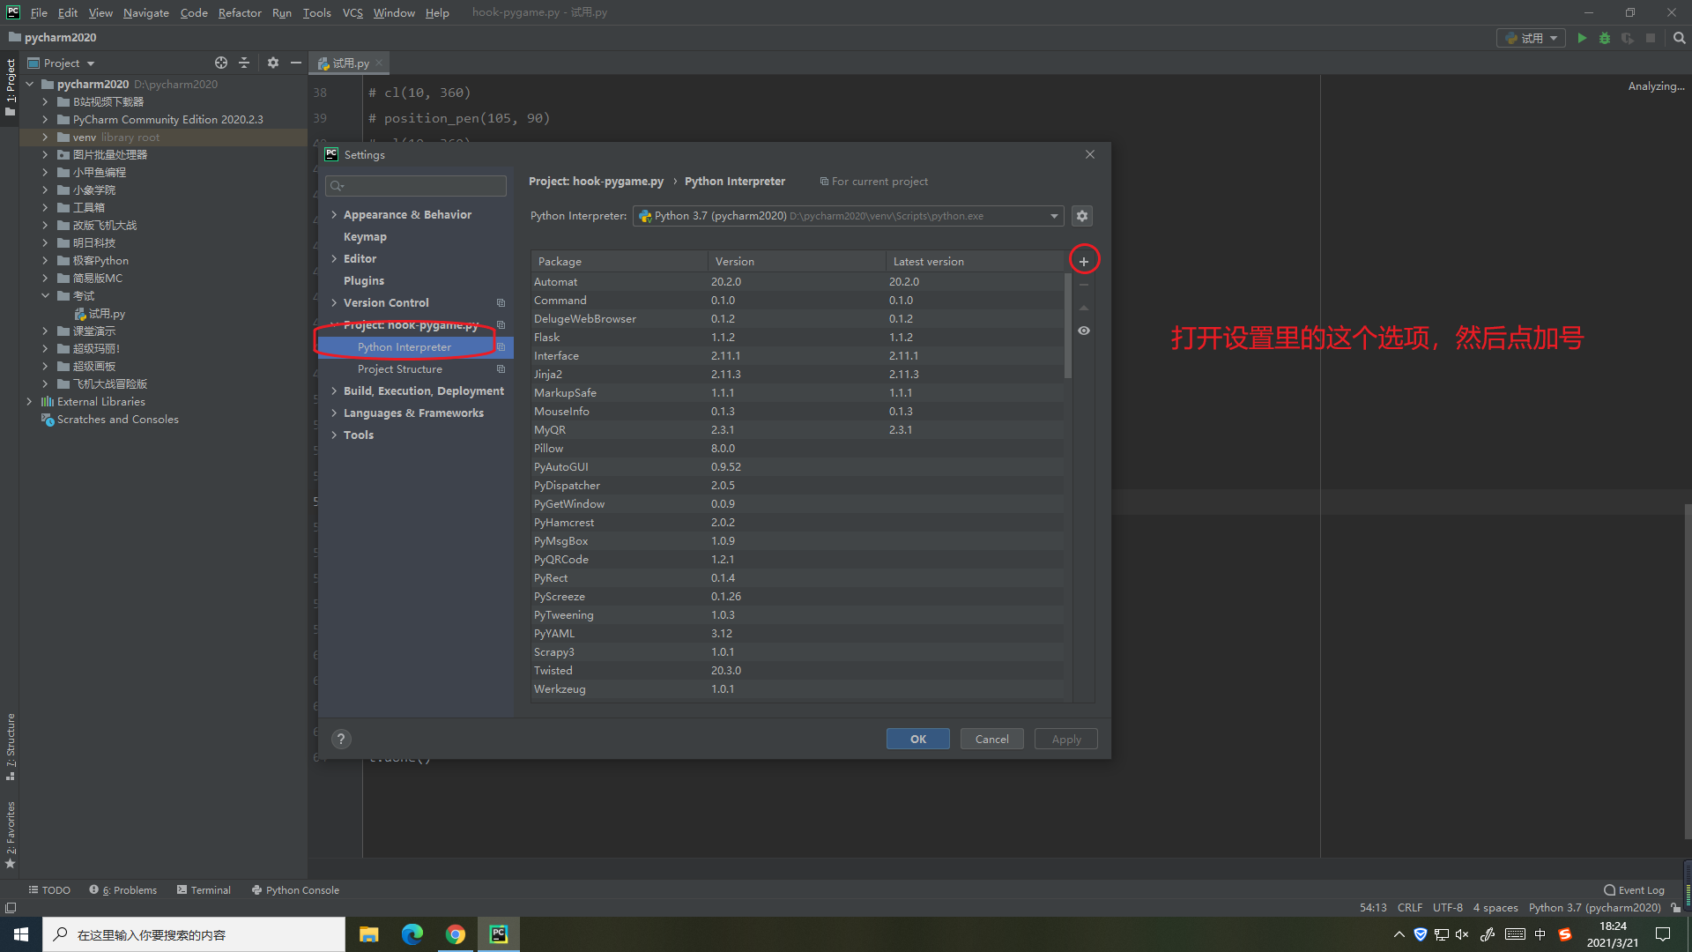Screen dimensions: 1692x952
Task: Expand the venv library root folder
Action: click(x=45, y=137)
